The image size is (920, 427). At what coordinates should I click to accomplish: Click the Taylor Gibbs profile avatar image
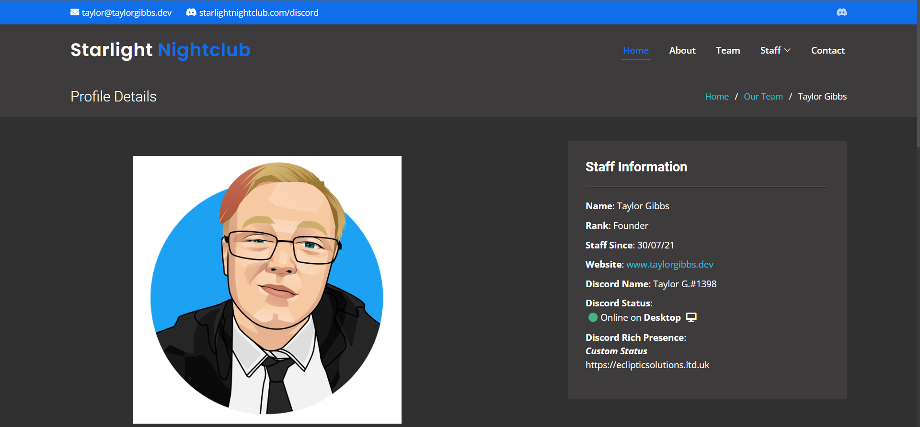click(267, 290)
